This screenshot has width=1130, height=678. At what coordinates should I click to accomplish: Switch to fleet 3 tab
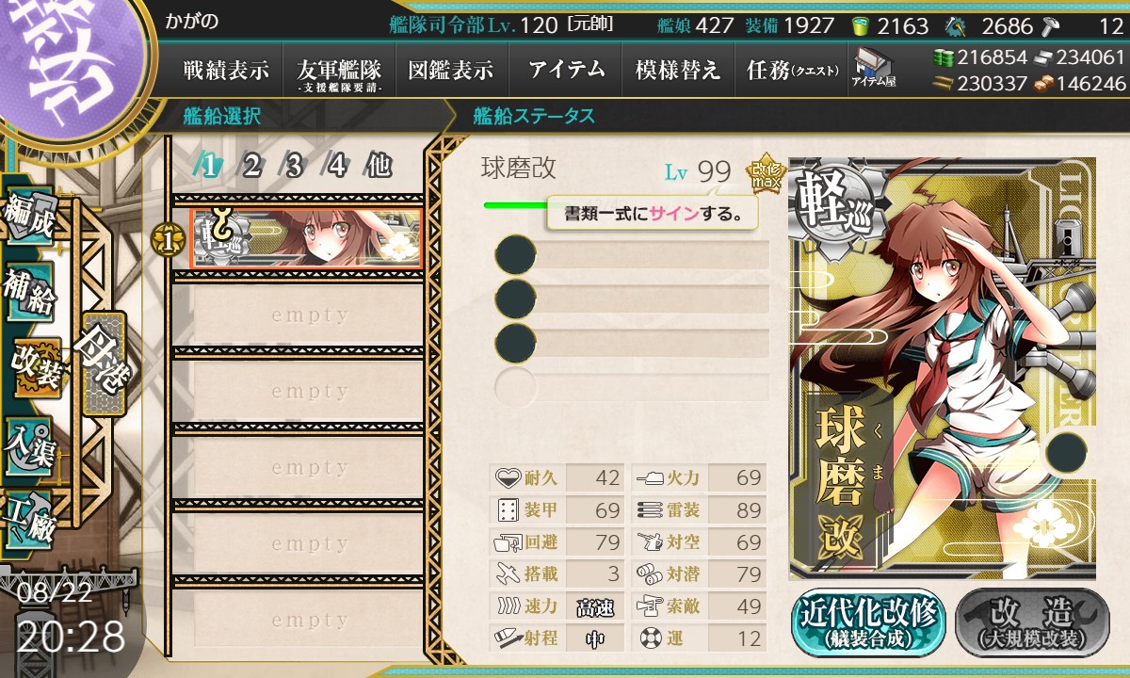coord(295,166)
